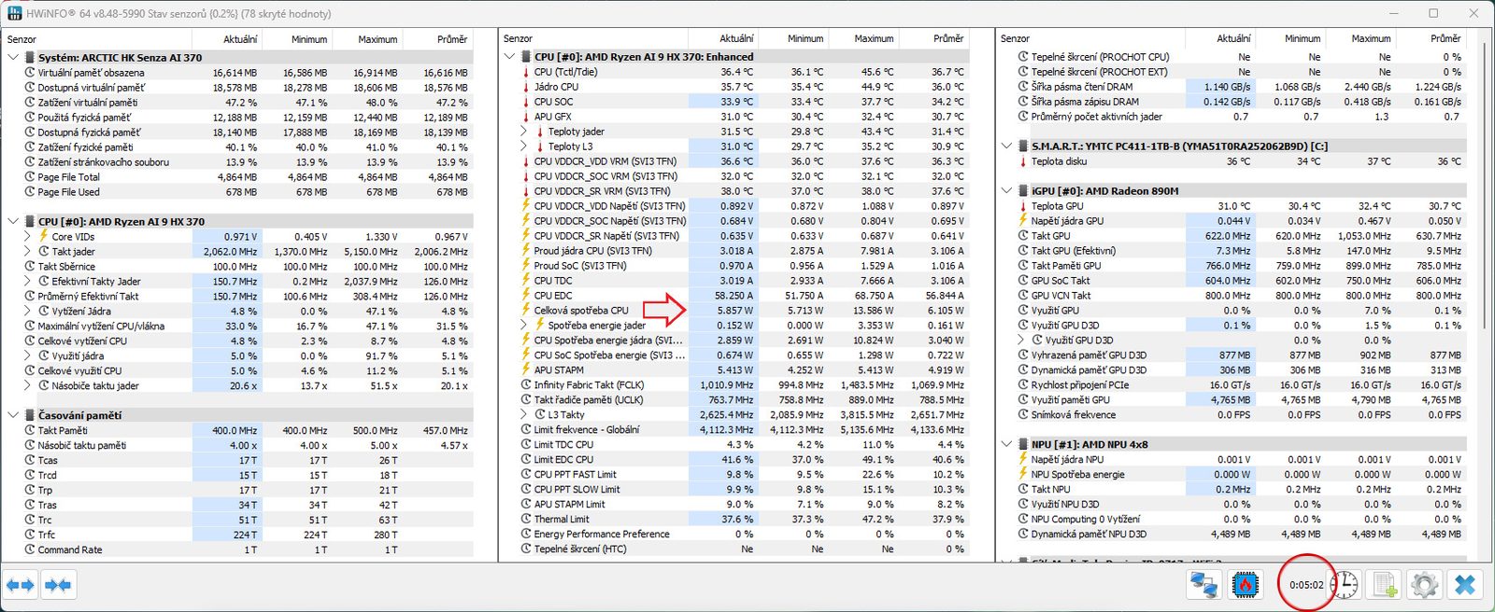The width and height of the screenshot is (1495, 612).
Task: Click clock icon beside Command Rate
Action: 30,549
